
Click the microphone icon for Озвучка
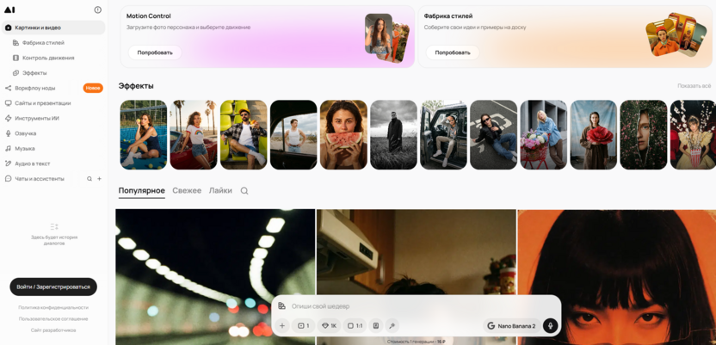tap(9, 133)
